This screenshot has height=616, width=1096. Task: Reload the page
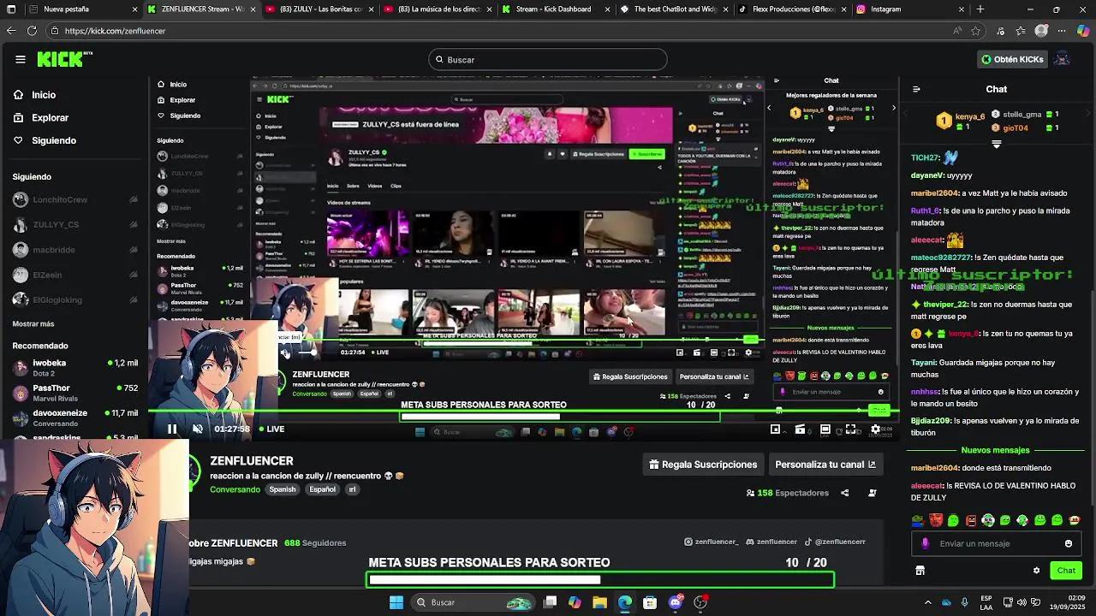32,31
